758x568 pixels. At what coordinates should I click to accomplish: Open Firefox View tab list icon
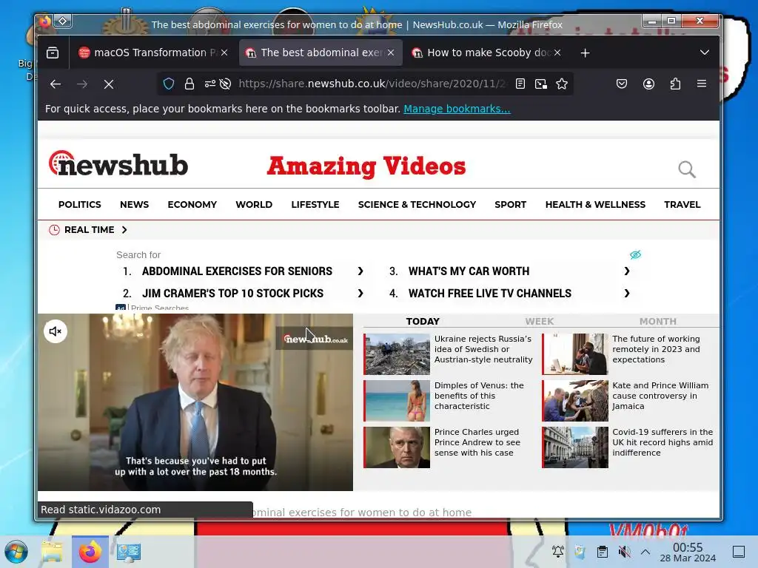[53, 53]
